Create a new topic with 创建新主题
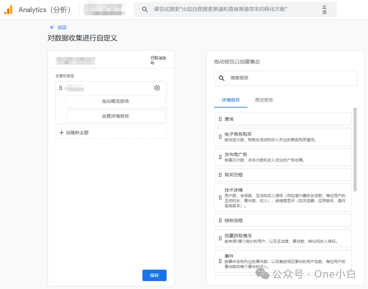 111,132
